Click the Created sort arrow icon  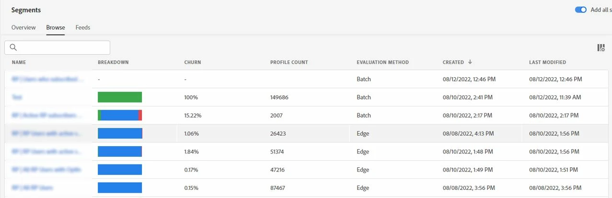[x=470, y=62]
